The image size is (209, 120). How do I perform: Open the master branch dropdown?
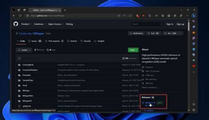point(24,50)
